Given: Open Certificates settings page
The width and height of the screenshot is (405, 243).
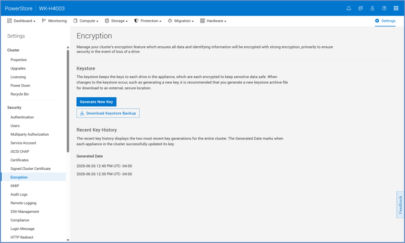Looking at the screenshot, I should (20, 160).
